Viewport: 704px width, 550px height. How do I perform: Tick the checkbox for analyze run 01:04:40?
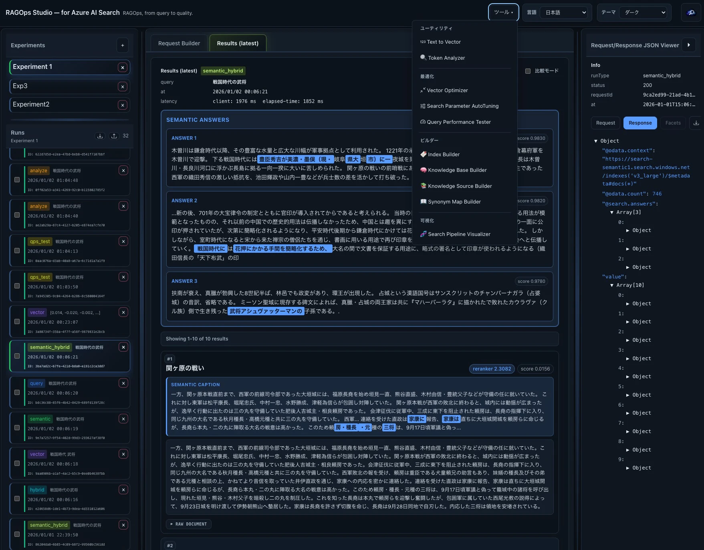click(x=17, y=215)
